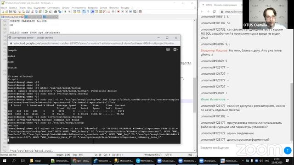Click the Print icon in Notepad++ toolbar

(27, 11)
